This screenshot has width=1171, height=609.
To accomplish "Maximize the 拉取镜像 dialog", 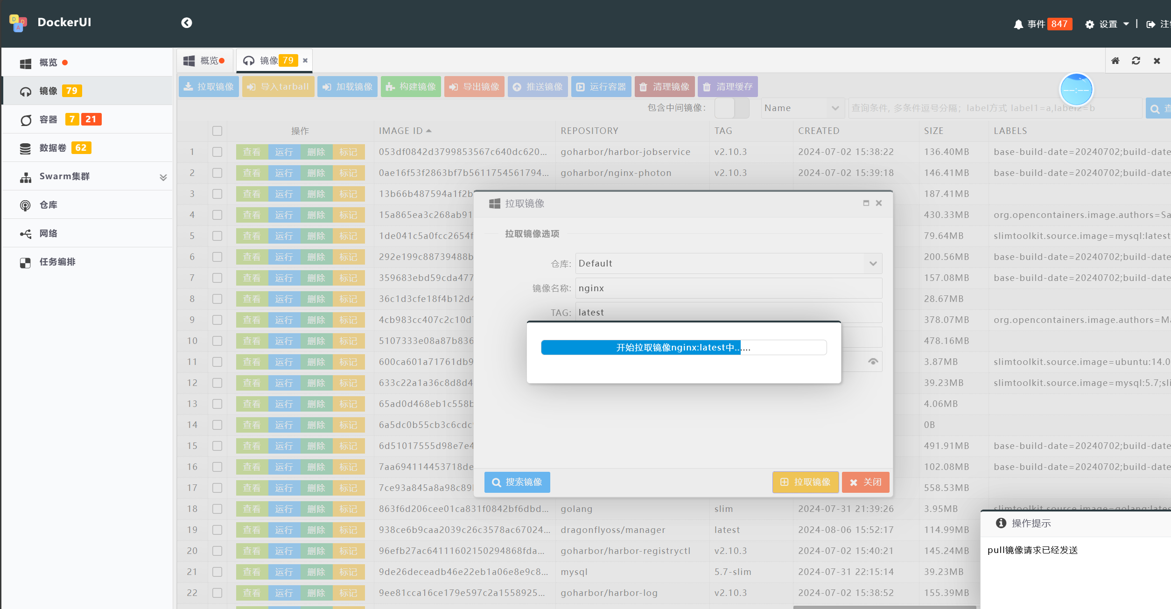I will (x=866, y=203).
